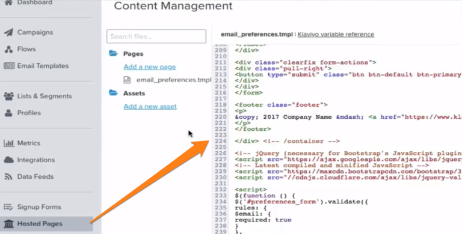Click code line with footer class="footer"
Screen dimensions: 462x234
tap(282, 105)
